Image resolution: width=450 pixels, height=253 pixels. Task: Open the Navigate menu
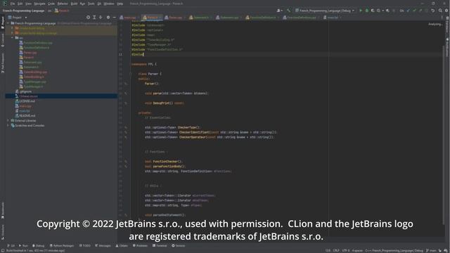(39, 4)
